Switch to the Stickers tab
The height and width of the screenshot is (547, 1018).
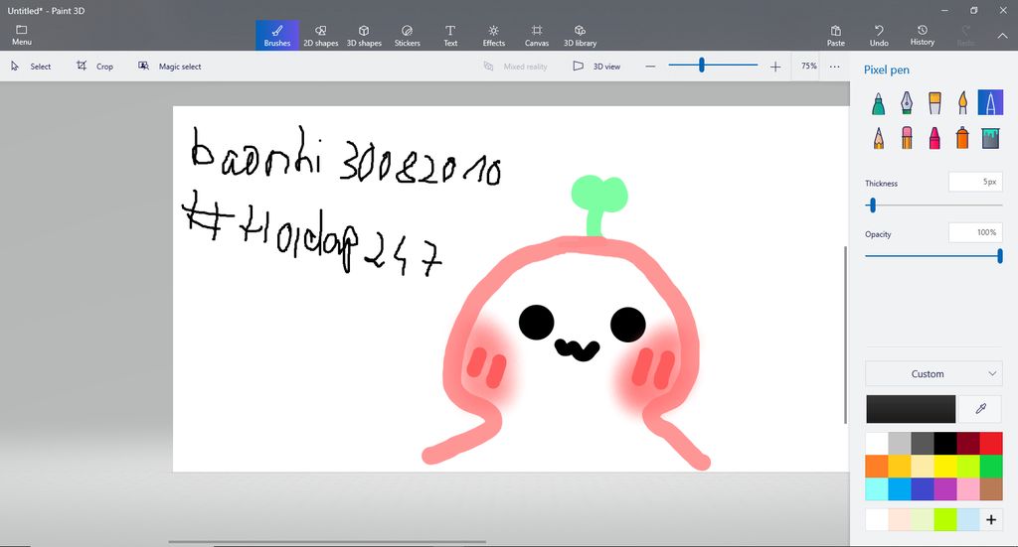tap(407, 35)
